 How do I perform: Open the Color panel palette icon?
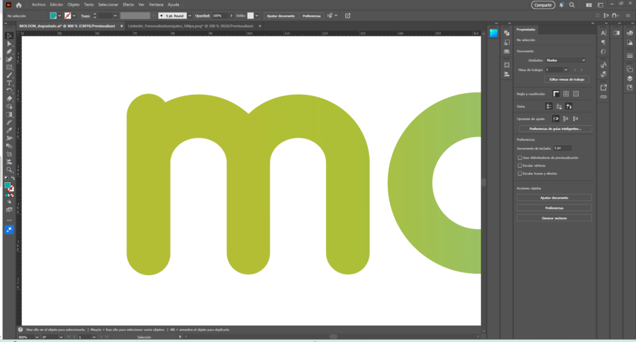click(630, 33)
